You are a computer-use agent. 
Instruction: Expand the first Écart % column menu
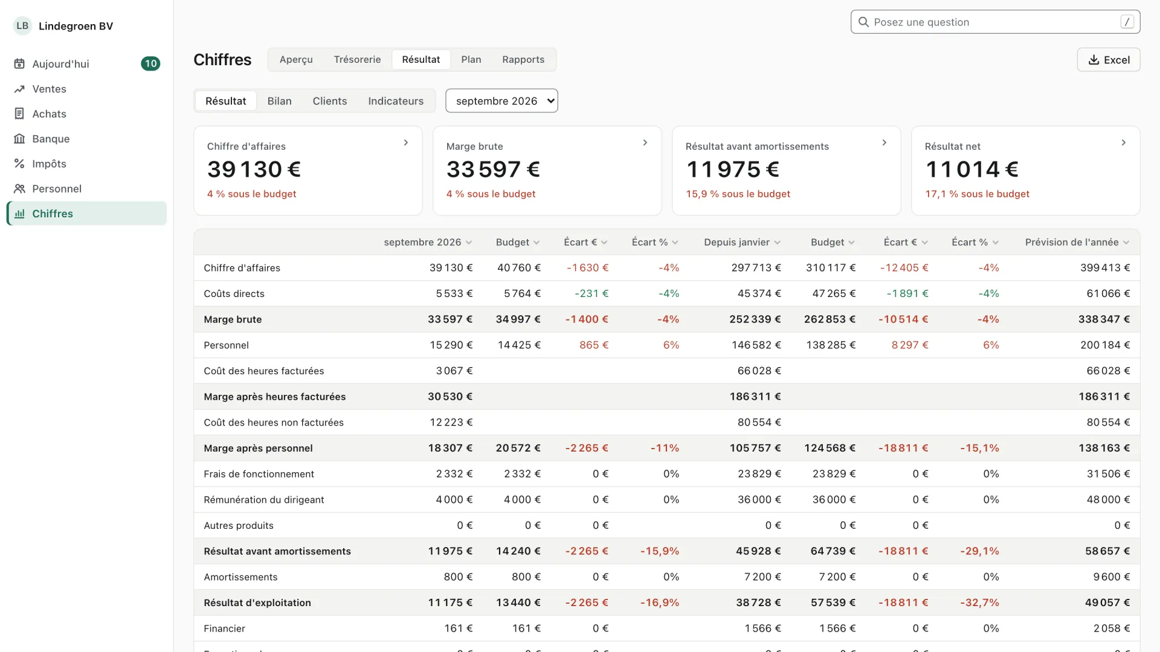click(675, 243)
